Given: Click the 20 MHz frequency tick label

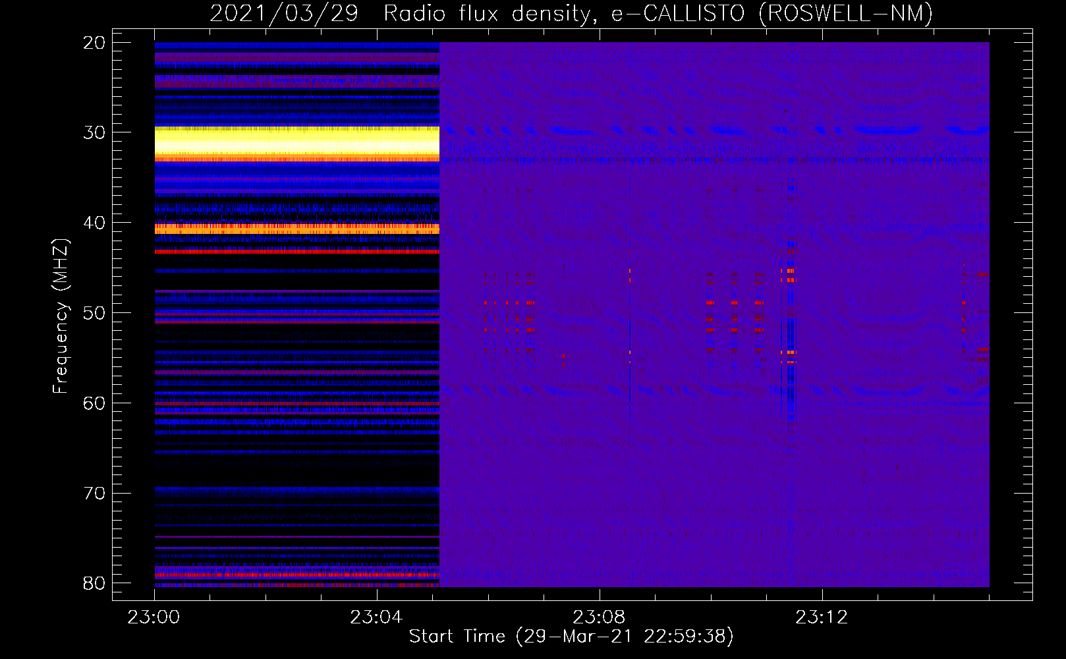Looking at the screenshot, I should coord(94,43).
